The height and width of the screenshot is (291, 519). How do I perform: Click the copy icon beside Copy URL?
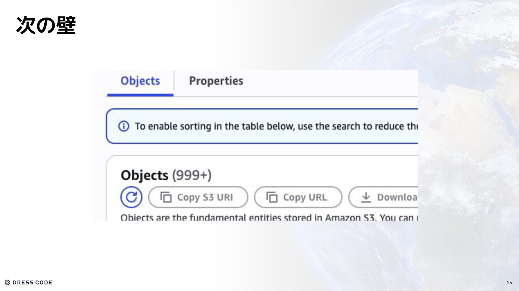[272, 197]
